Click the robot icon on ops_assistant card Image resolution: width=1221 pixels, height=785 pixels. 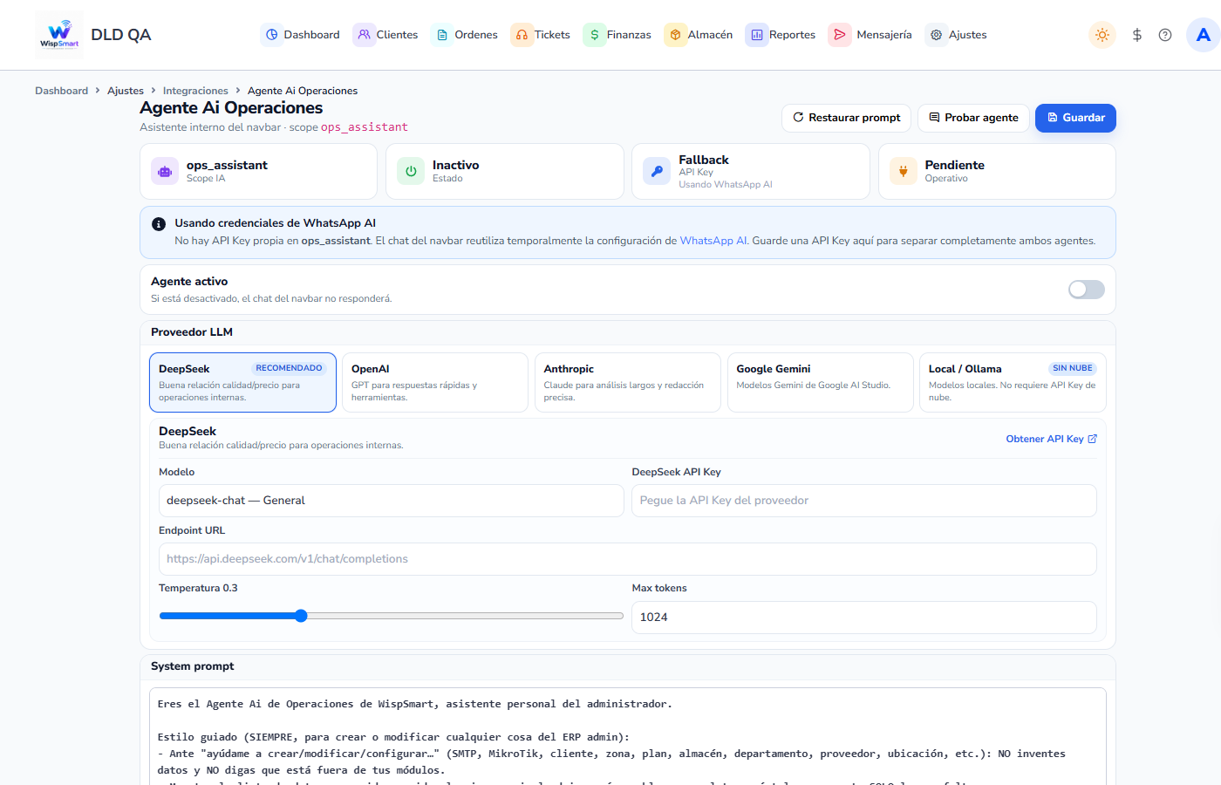(x=165, y=171)
